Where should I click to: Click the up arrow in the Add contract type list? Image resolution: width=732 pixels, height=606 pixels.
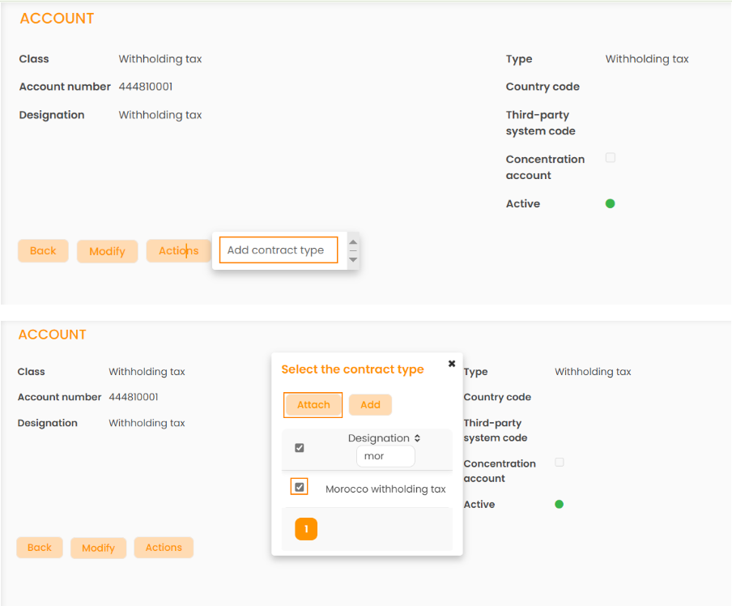pos(353,242)
